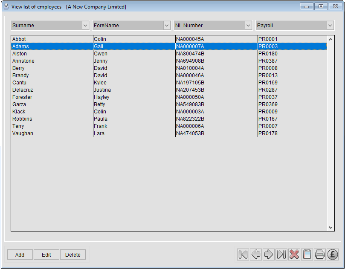Open the notepad list icon
The image size is (345, 269).
307,255
